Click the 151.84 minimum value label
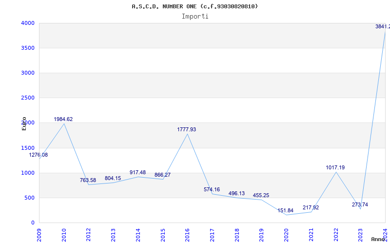The image size is (390, 244). click(285, 211)
